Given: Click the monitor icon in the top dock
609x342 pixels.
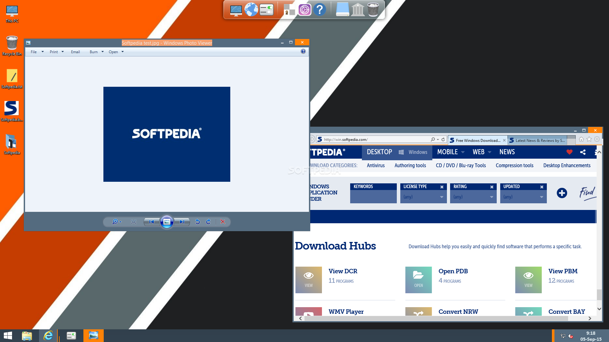Looking at the screenshot, I should click(x=236, y=10).
